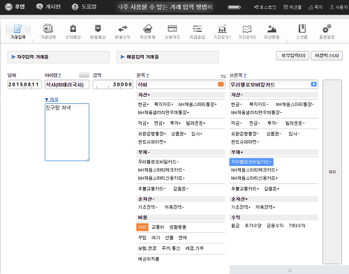
Task: Select 적금+ on the left side
Action: click(x=143, y=123)
